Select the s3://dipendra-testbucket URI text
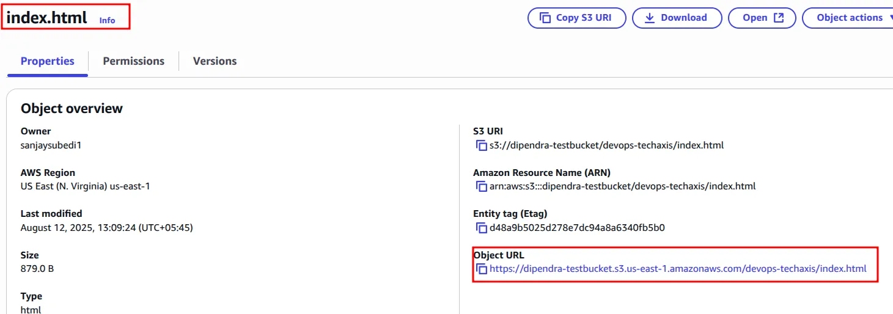Viewport: 893px width, 314px height. point(606,145)
